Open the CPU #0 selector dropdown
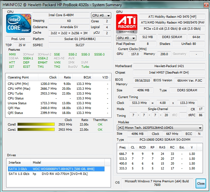 (x=101, y=15)
